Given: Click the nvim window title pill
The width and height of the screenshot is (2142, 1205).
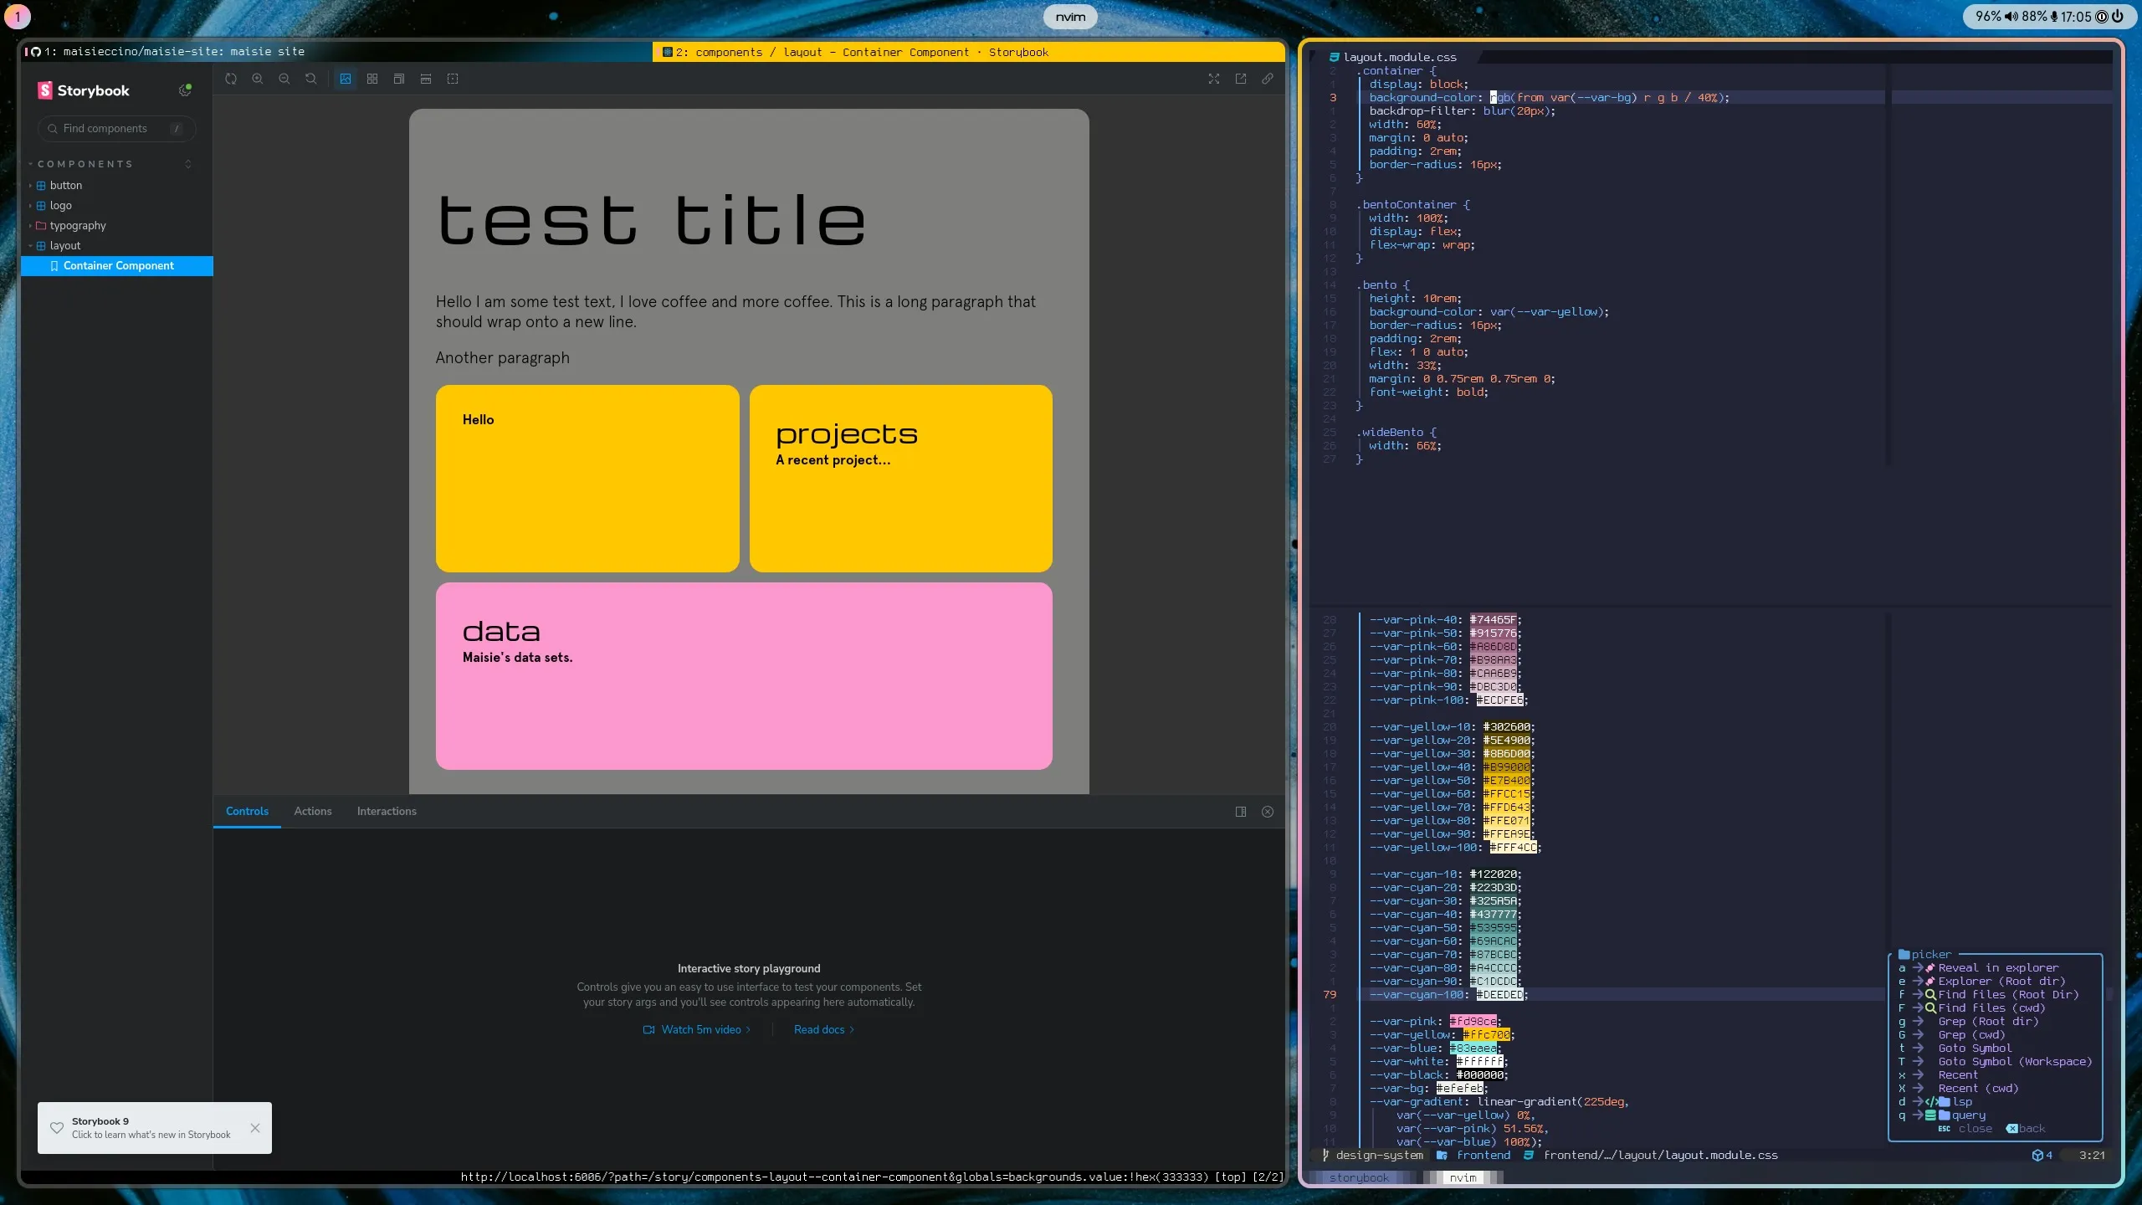Looking at the screenshot, I should pyautogui.click(x=1070, y=17).
